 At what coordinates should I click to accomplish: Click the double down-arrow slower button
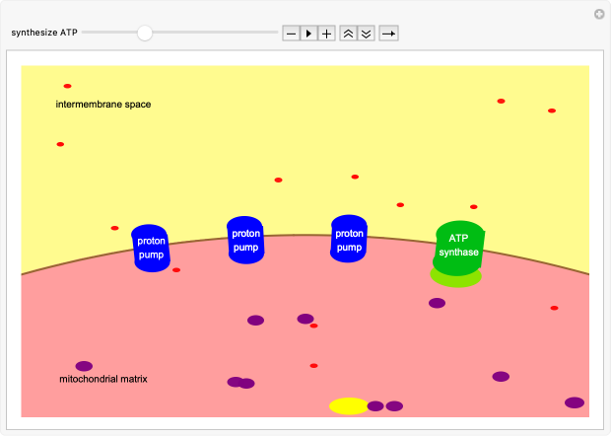click(365, 34)
